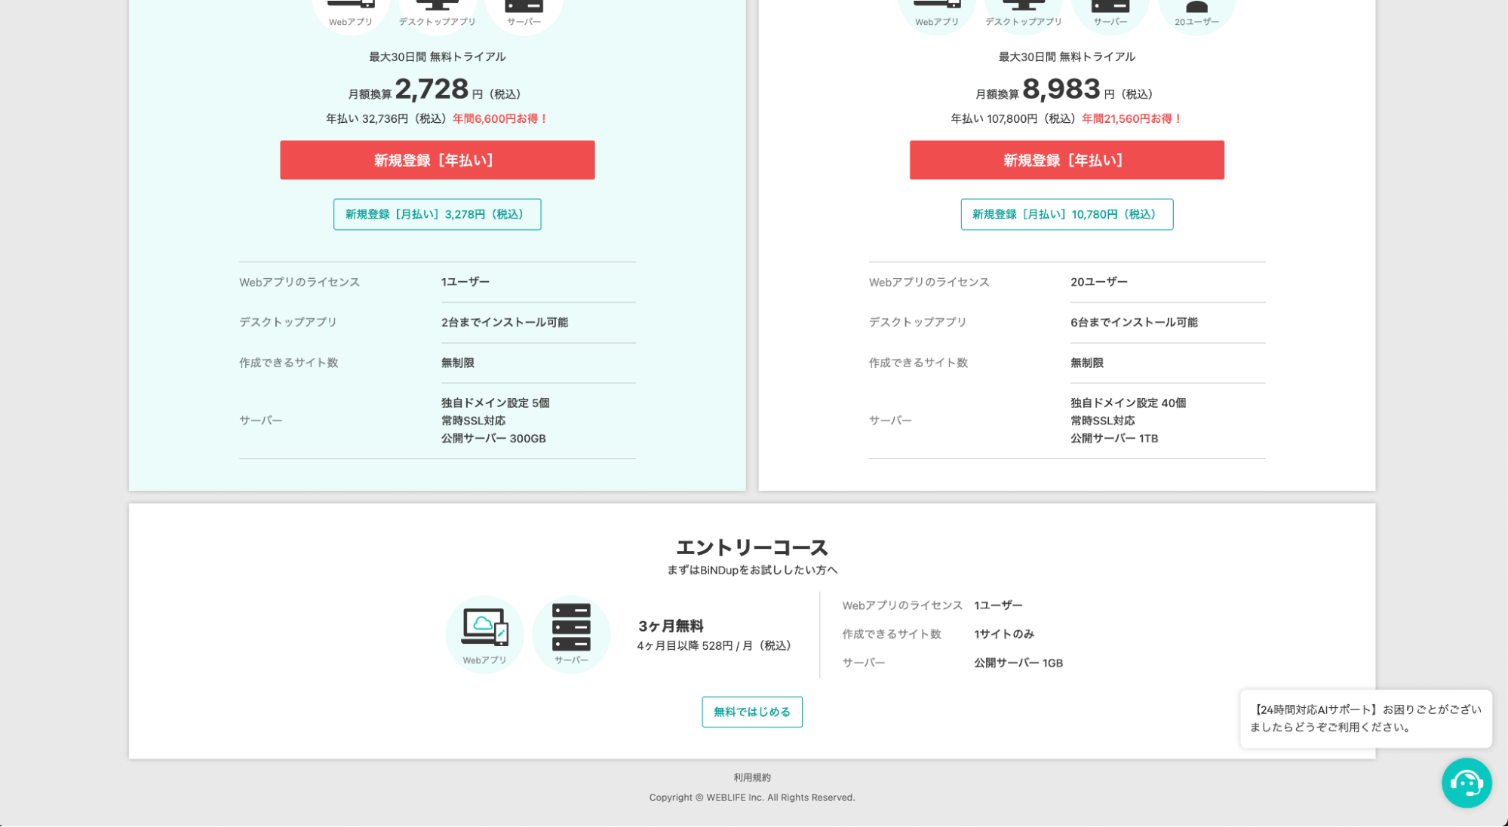Select 新規登録［月払い］10,780円（税込）
Screen dimensions: 1508x827
(1067, 214)
